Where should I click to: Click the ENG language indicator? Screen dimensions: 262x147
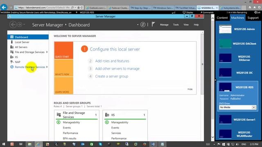tap(244, 144)
